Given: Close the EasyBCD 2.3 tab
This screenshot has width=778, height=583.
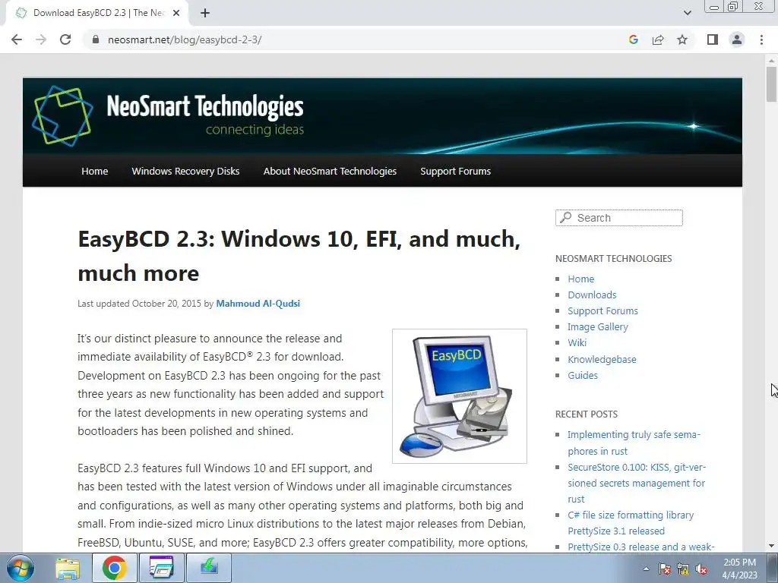Looking at the screenshot, I should 176,14.
